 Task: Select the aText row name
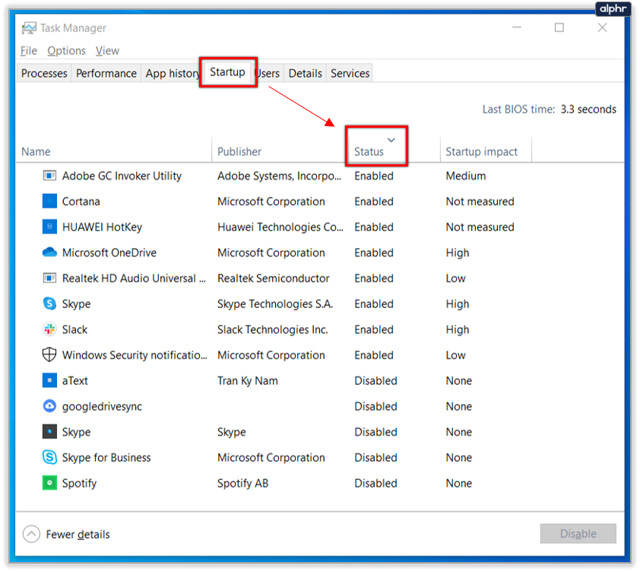click(x=74, y=381)
